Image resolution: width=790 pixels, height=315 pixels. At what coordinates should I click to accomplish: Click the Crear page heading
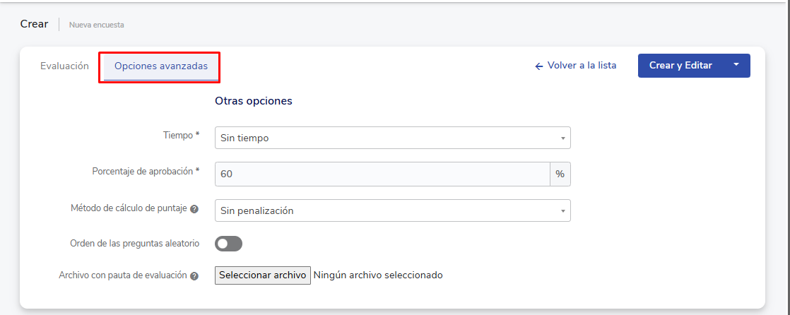pyautogui.click(x=34, y=24)
